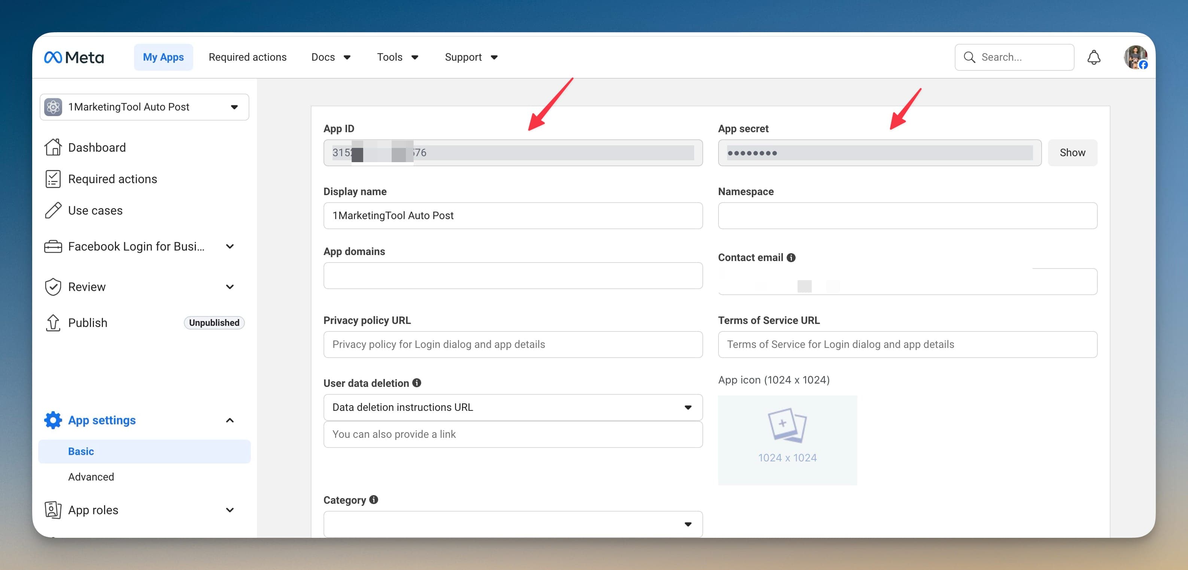The image size is (1188, 570).
Task: Focus the data deletion link field
Action: 513,434
